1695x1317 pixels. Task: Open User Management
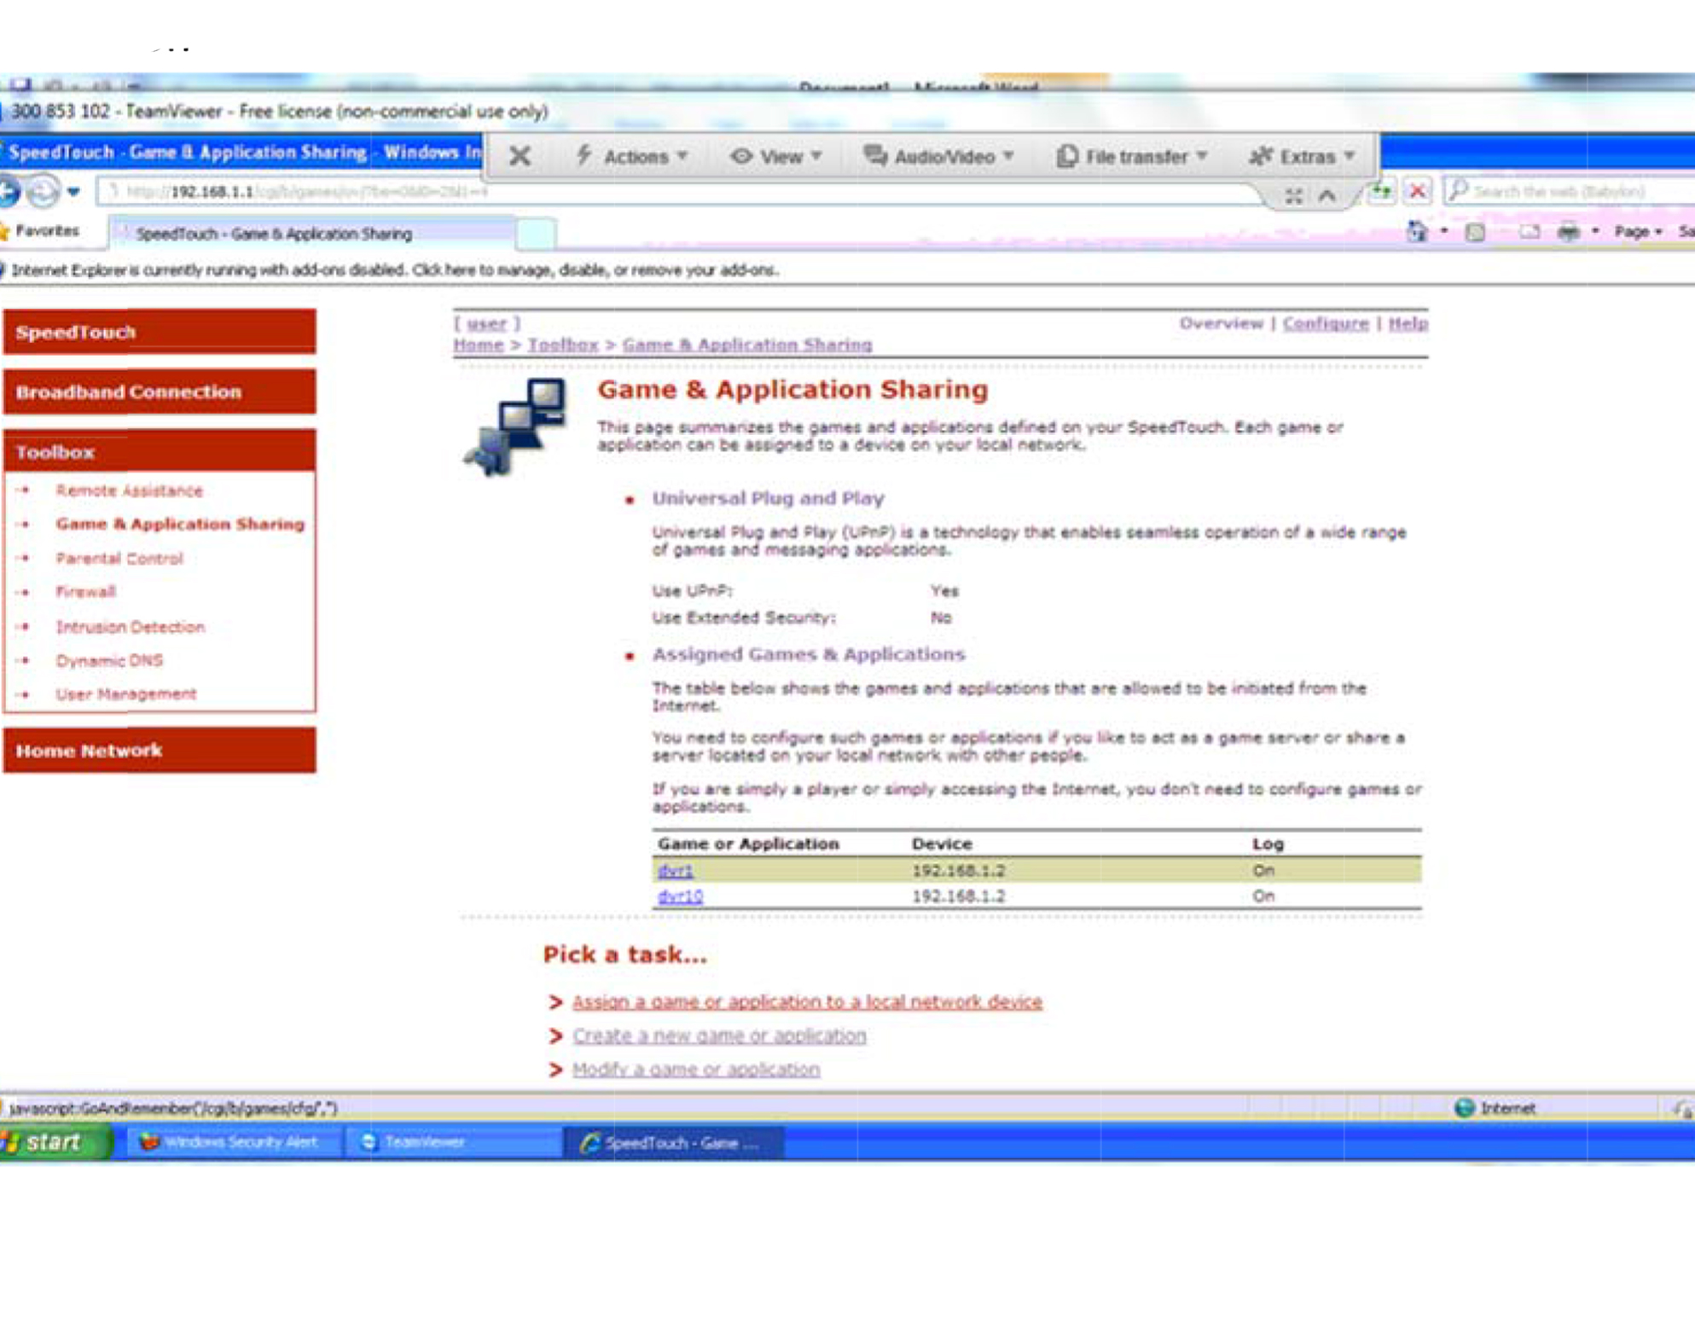(126, 694)
